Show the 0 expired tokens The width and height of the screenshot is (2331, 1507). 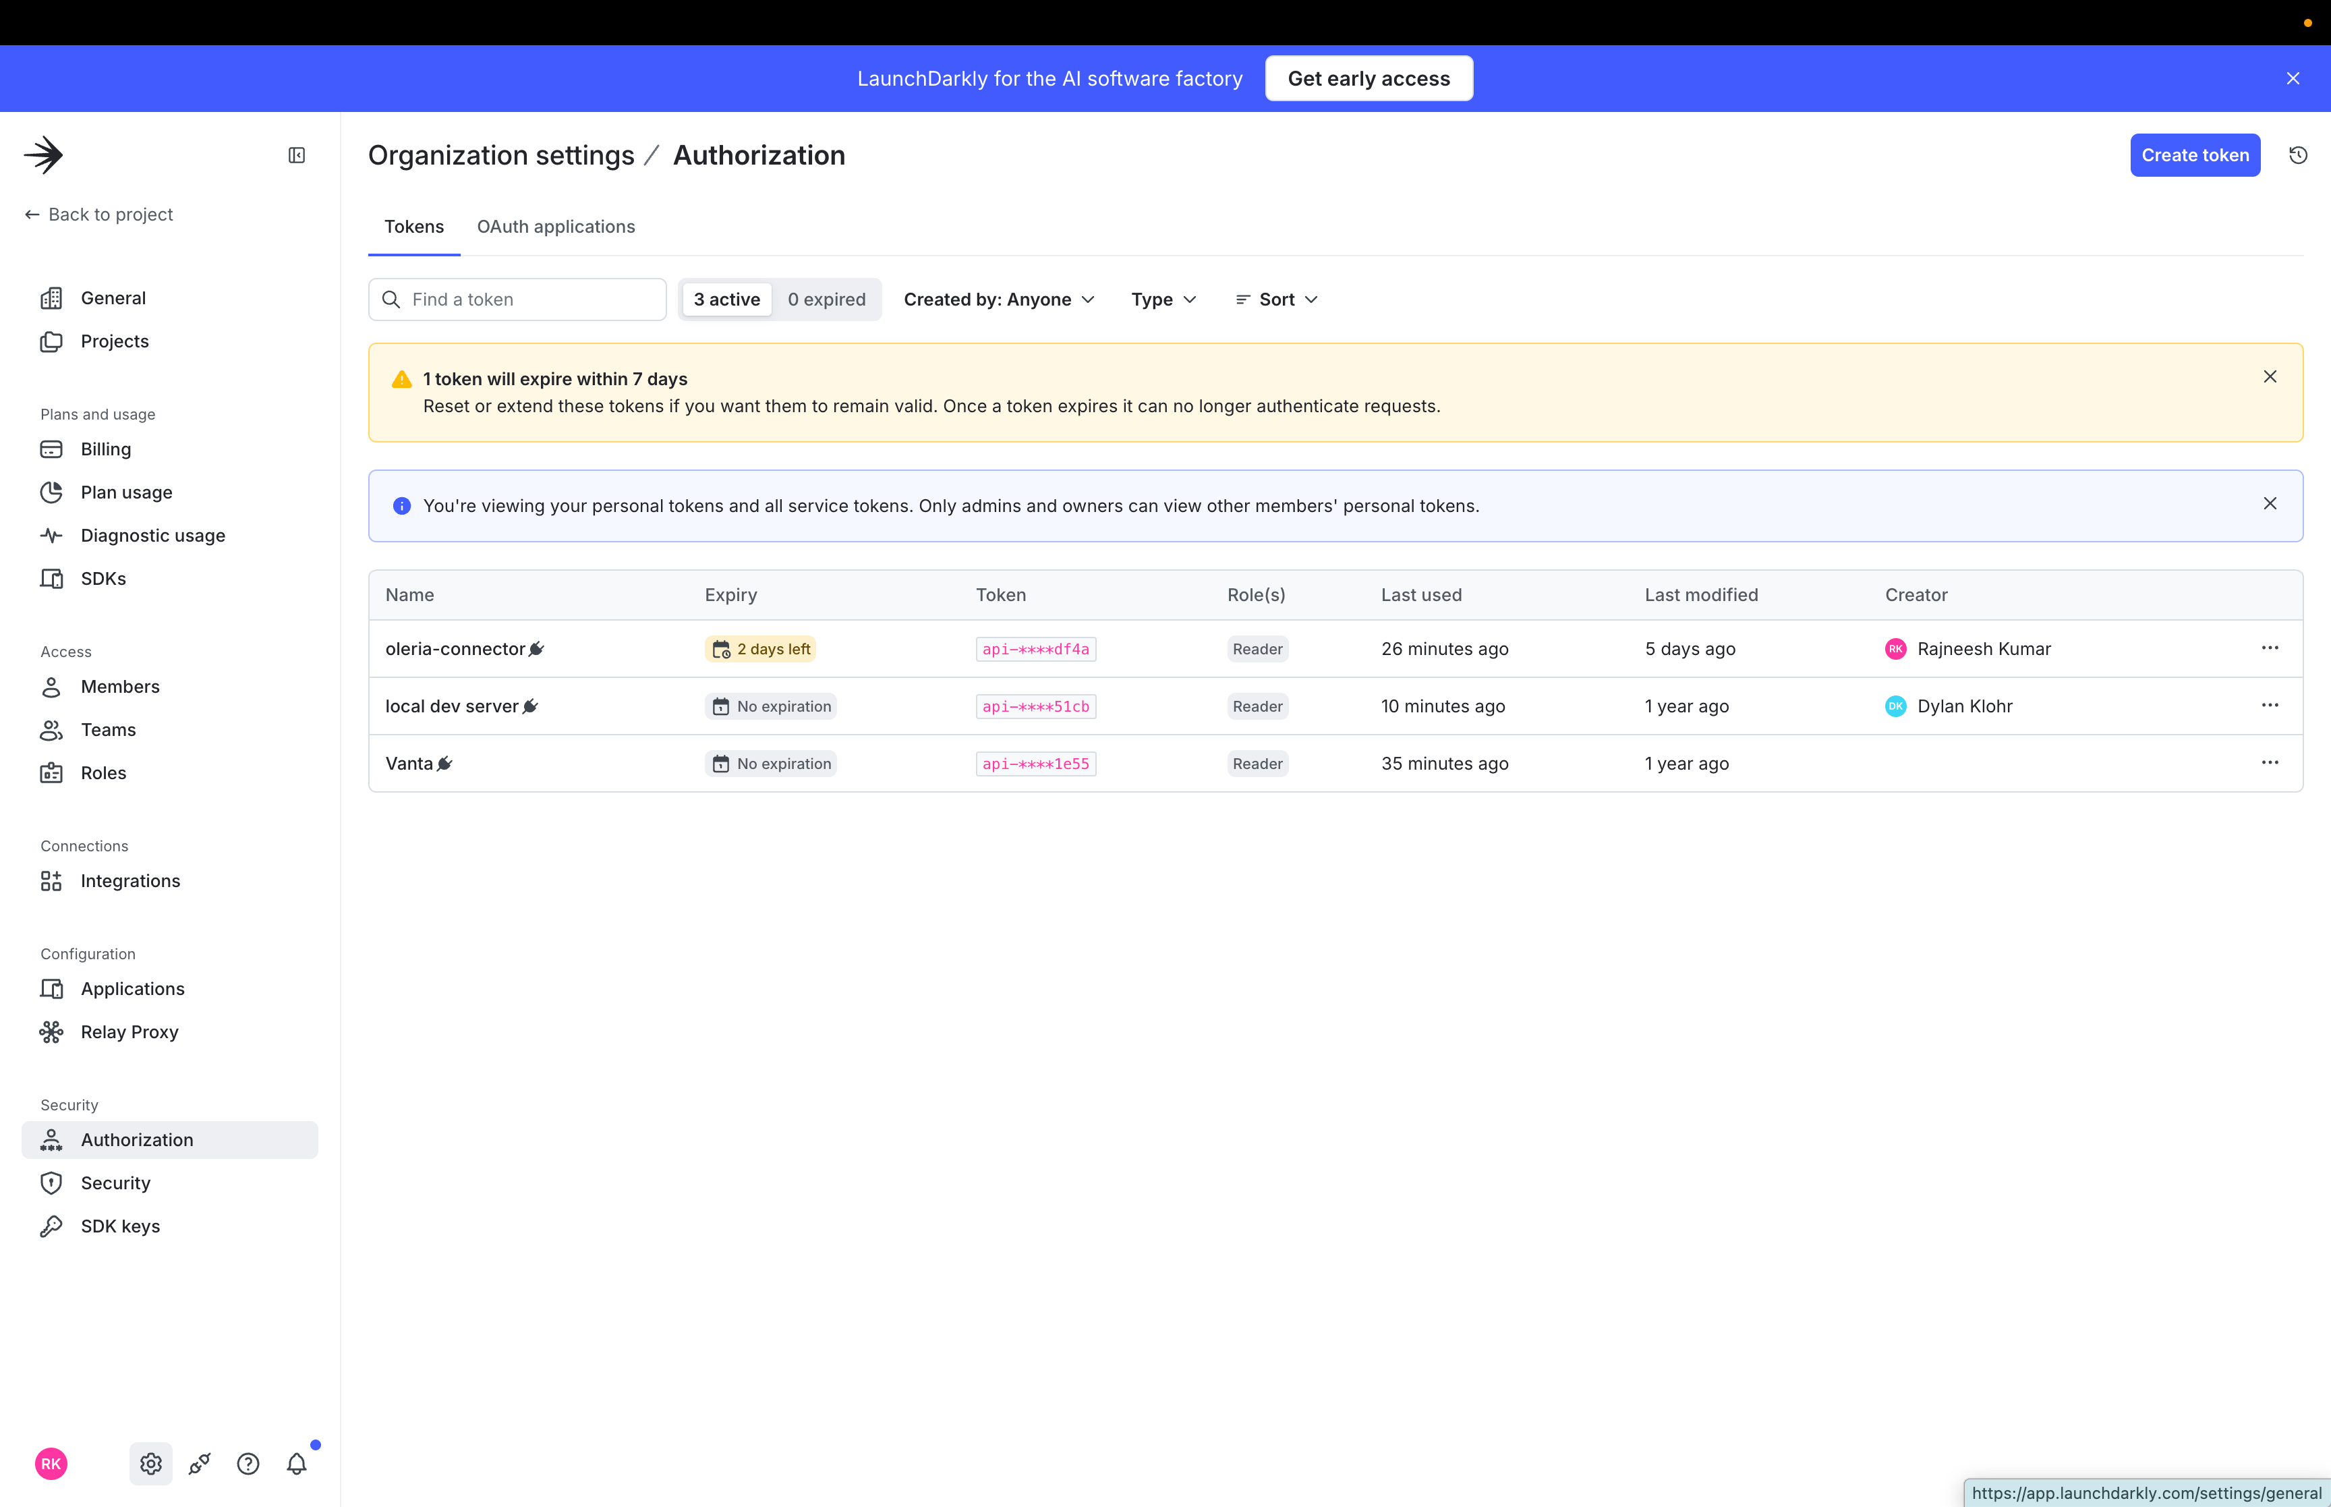tap(826, 300)
